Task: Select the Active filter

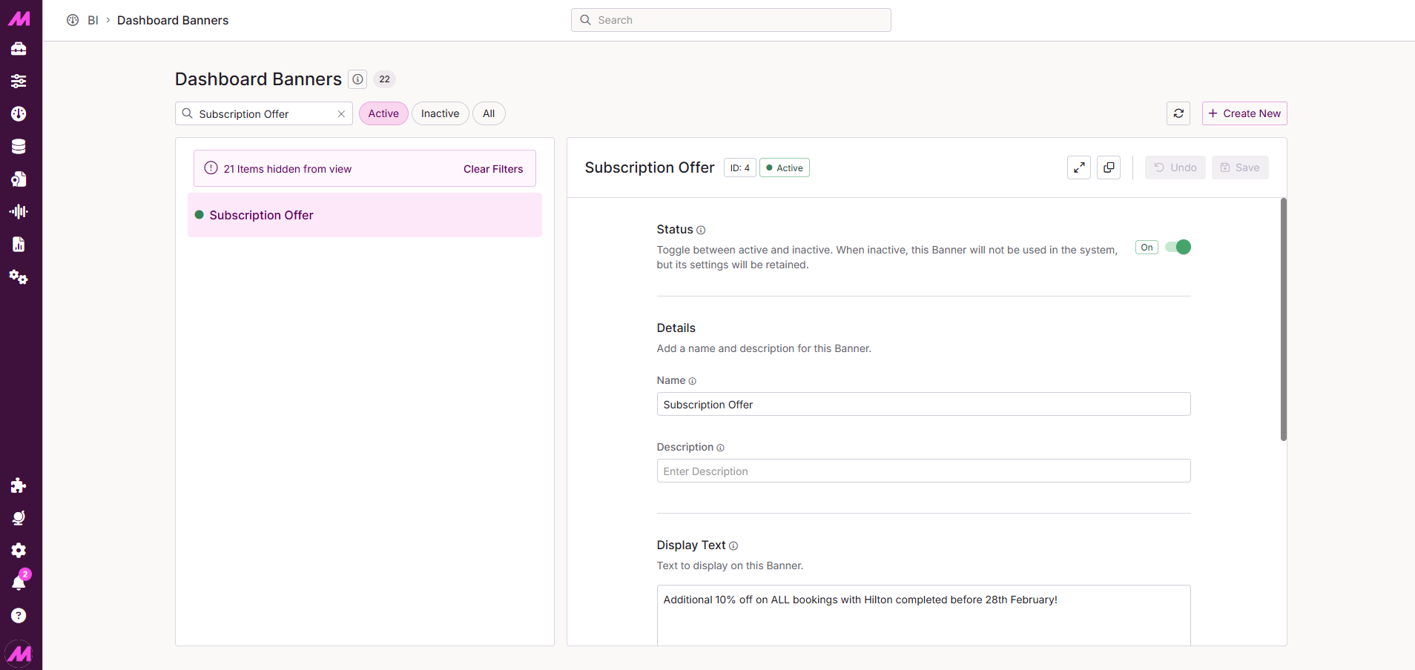Action: pos(383,113)
